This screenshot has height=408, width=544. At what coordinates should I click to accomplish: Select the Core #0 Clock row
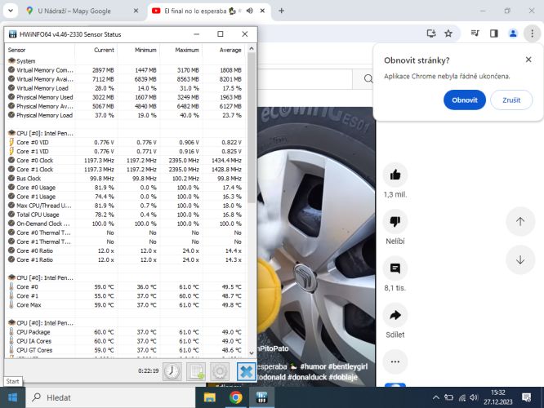(x=125, y=160)
